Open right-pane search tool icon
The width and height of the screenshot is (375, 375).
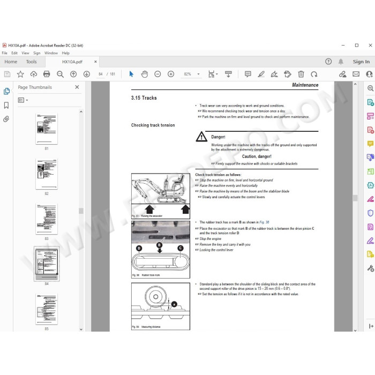(x=370, y=88)
